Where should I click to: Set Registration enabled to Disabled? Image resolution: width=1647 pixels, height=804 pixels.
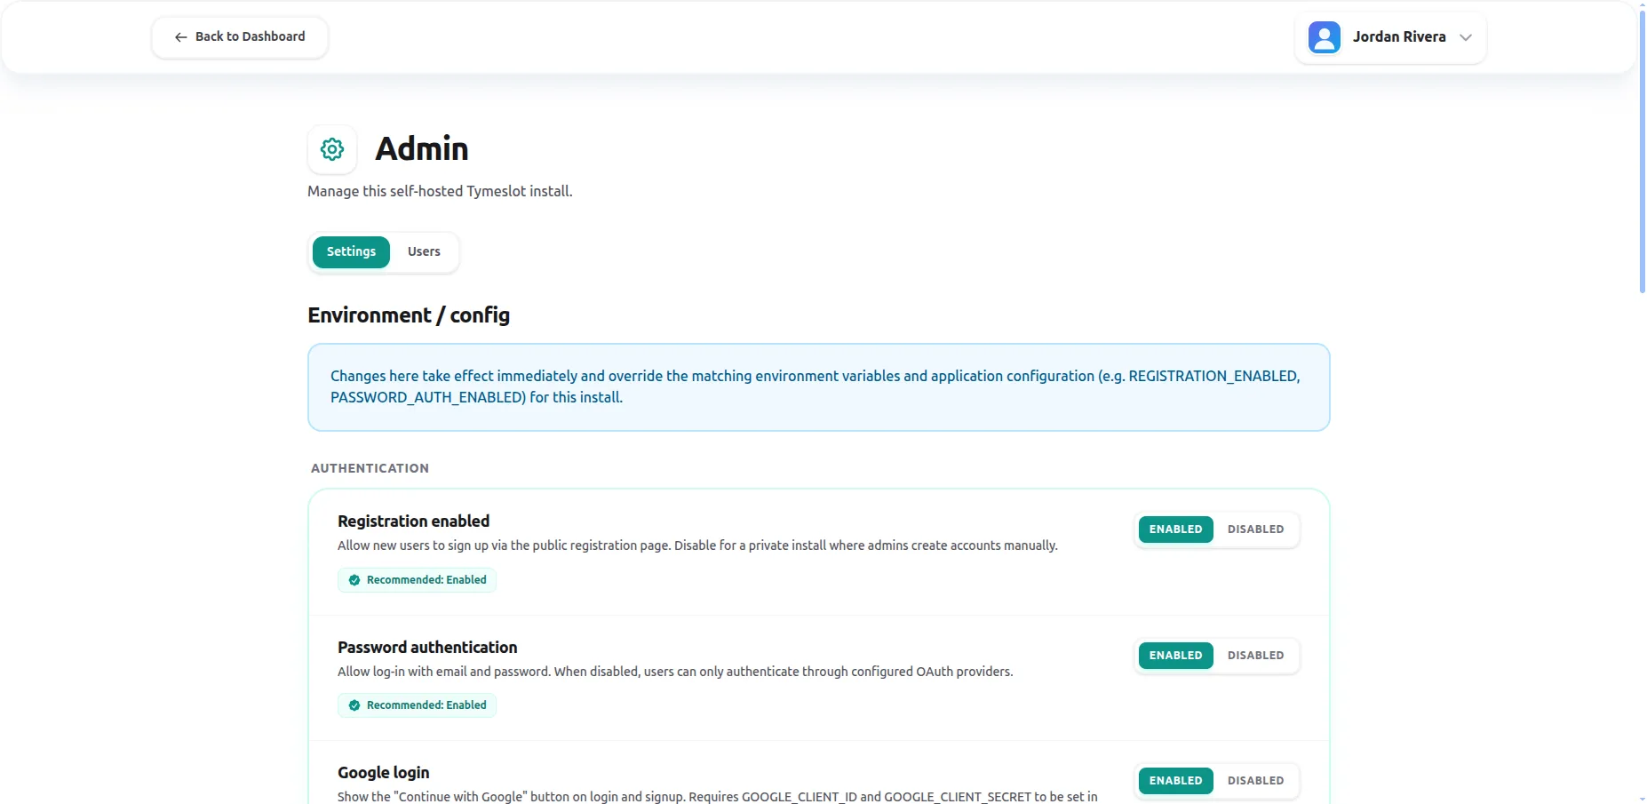[1255, 529]
